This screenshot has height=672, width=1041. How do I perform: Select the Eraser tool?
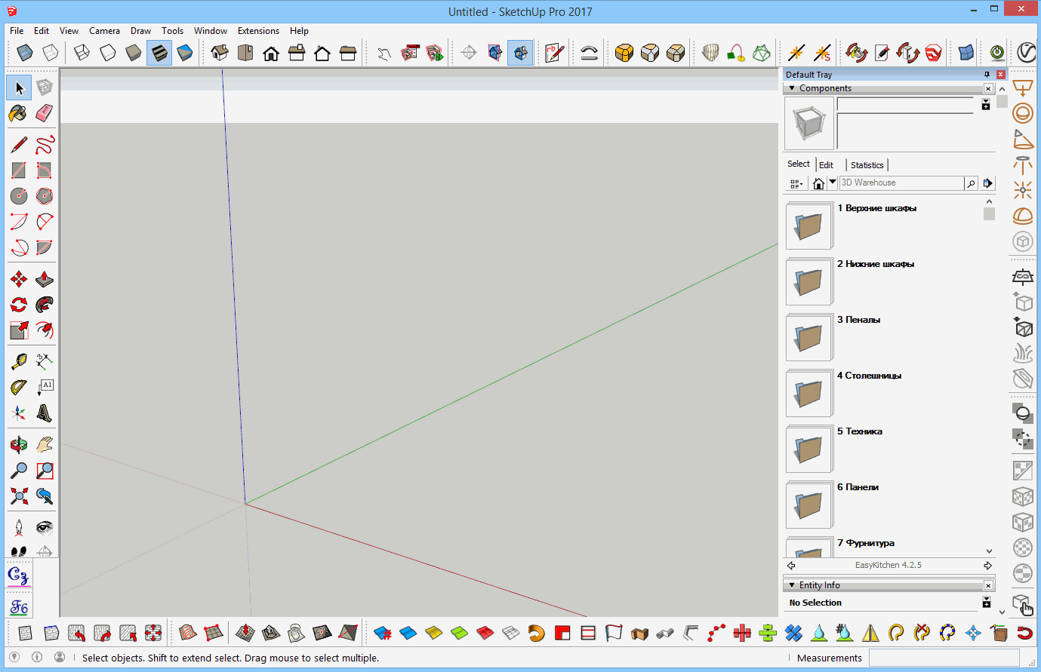[x=45, y=113]
